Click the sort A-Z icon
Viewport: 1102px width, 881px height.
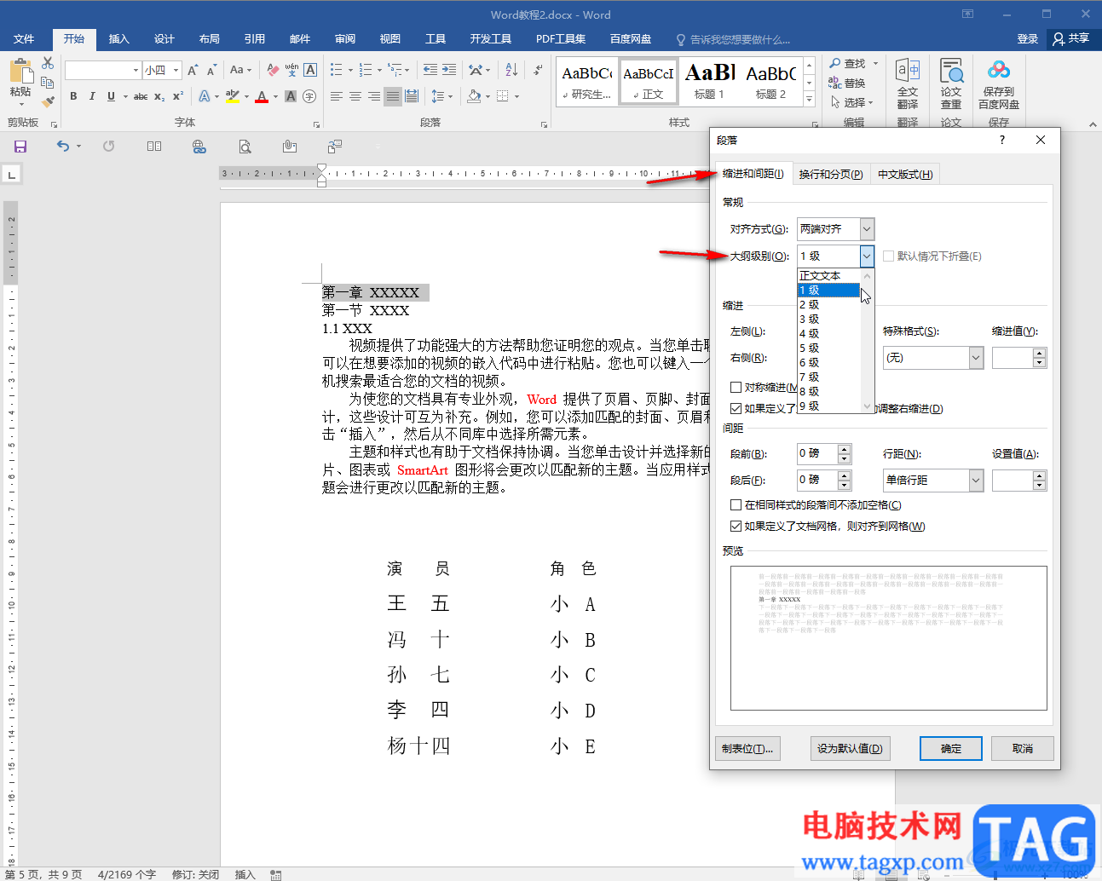click(x=511, y=70)
